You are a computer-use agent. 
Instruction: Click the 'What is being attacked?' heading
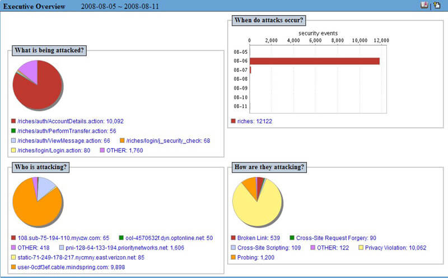49,50
